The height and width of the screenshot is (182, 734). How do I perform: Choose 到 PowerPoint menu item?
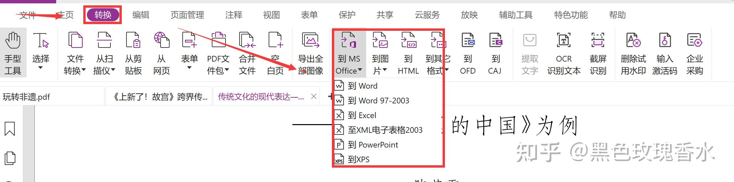pyautogui.click(x=388, y=145)
